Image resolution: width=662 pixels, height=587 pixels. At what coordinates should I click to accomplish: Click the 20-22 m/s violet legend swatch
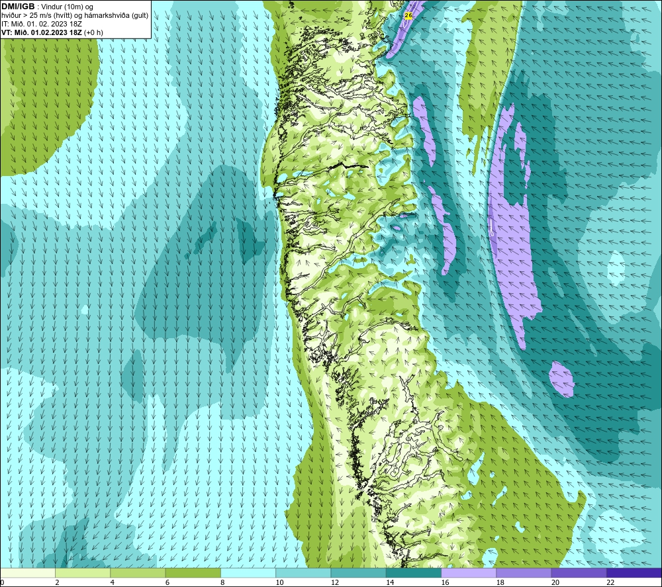[579, 572]
